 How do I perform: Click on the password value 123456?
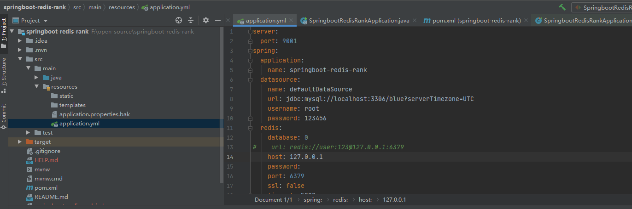[315, 119]
